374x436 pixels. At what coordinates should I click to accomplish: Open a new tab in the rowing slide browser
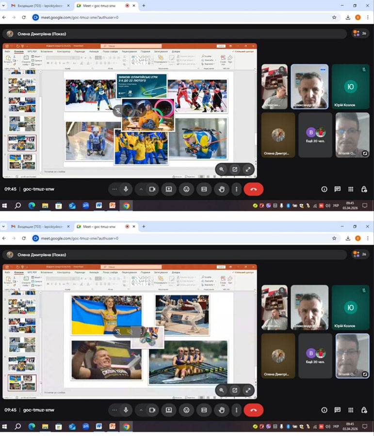pos(144,226)
